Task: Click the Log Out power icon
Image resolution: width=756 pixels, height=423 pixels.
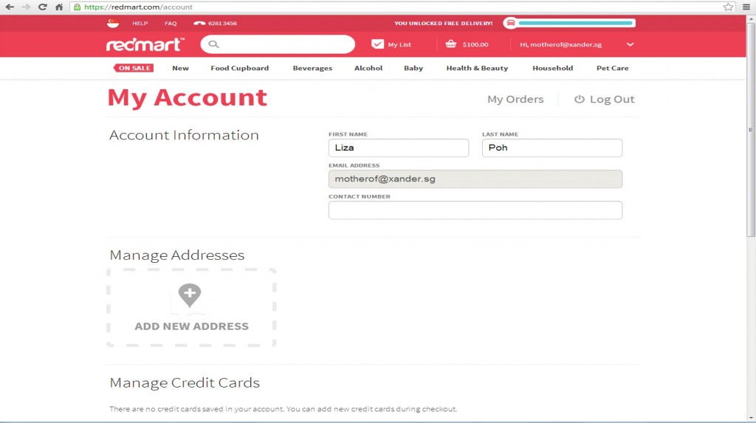Action: tap(579, 99)
